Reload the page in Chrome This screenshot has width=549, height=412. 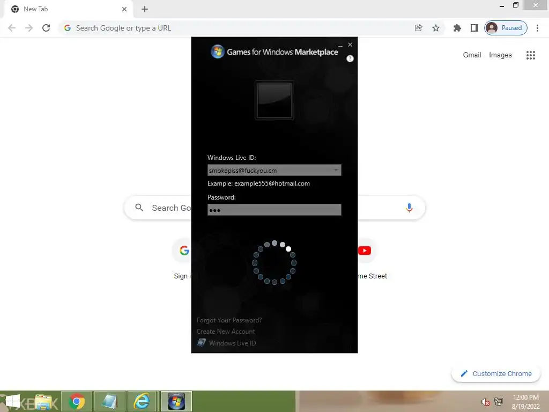pyautogui.click(x=46, y=28)
